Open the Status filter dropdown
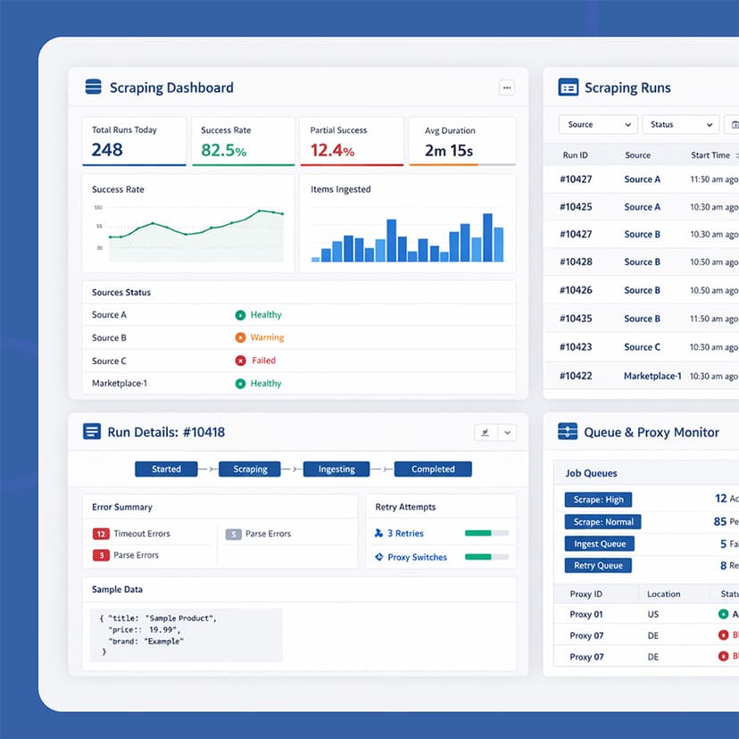Image resolution: width=739 pixels, height=739 pixels. (680, 124)
